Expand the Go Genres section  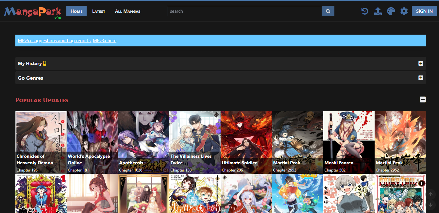coord(421,78)
